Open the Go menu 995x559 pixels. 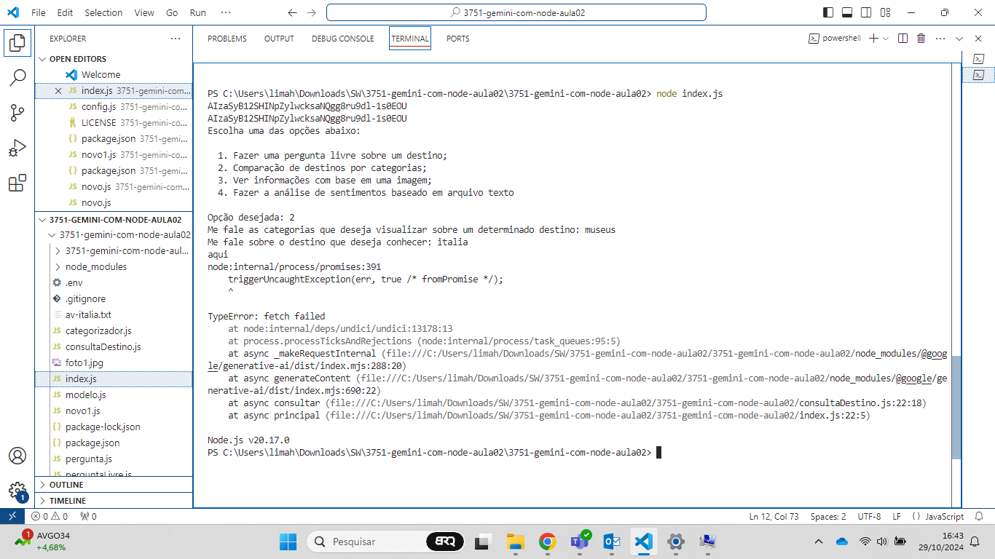172,12
